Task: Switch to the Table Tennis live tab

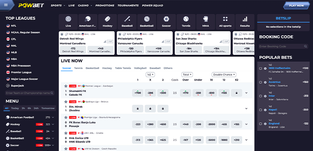Action: point(123,68)
